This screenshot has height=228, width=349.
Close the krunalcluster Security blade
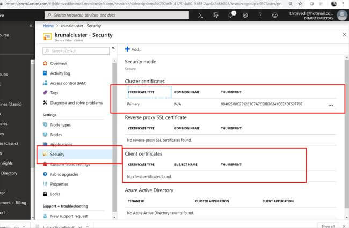point(344,35)
